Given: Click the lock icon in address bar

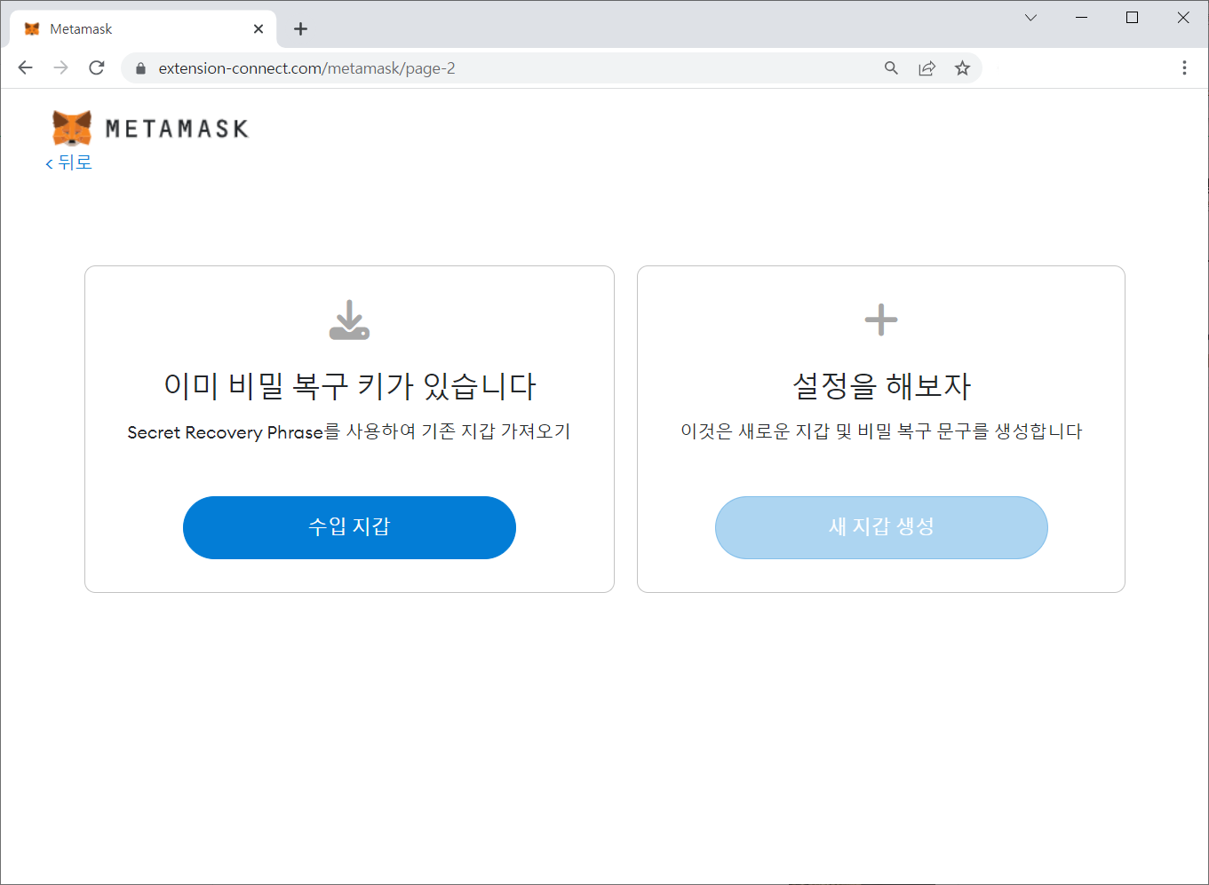Looking at the screenshot, I should pos(140,68).
